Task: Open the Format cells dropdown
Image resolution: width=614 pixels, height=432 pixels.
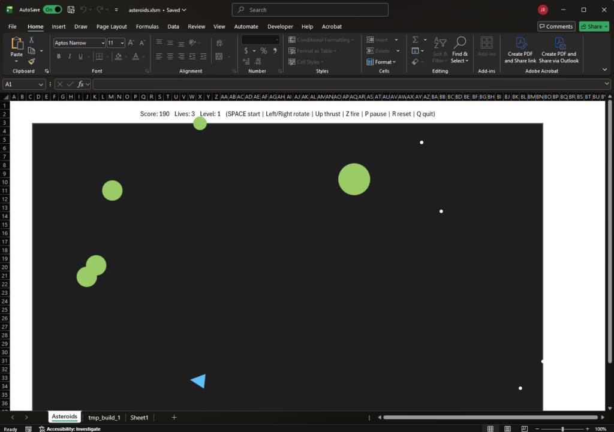Action: click(x=381, y=62)
